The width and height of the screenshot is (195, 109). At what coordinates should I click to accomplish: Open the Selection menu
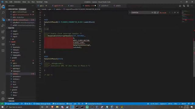[x=17, y=2]
